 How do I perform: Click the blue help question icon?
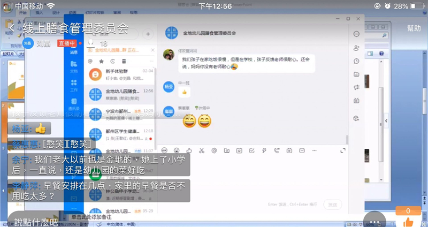(x=381, y=54)
